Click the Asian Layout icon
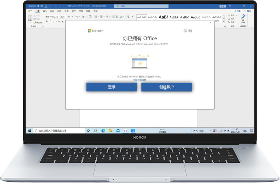Viewport: 280px width, 183px height. (121, 17)
